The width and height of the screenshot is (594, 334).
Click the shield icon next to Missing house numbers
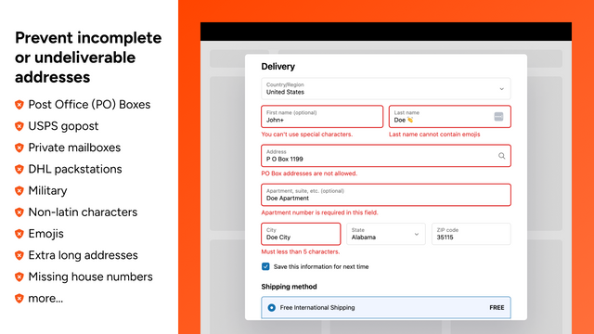pyautogui.click(x=19, y=277)
